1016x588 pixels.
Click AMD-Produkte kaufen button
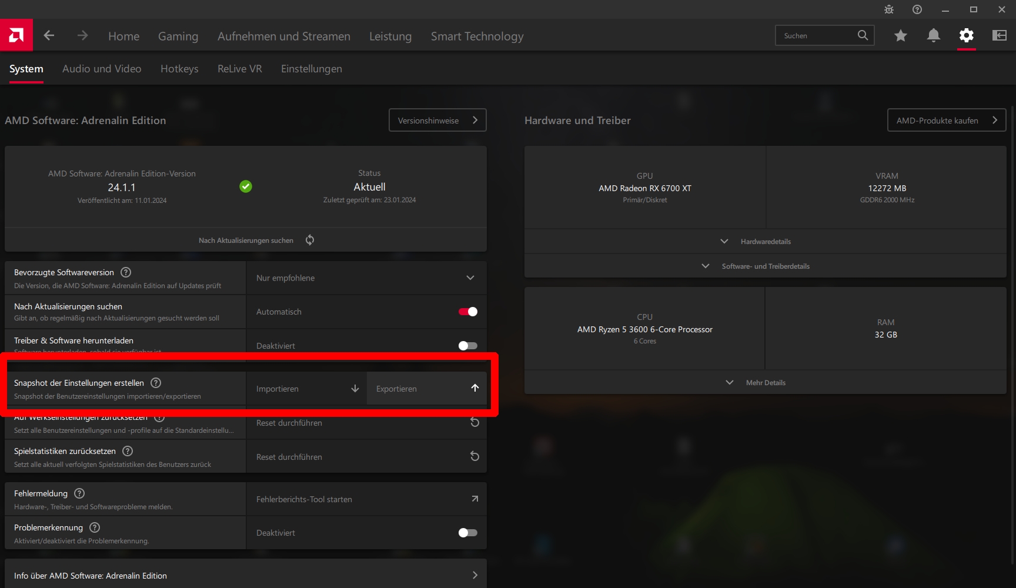pos(947,120)
